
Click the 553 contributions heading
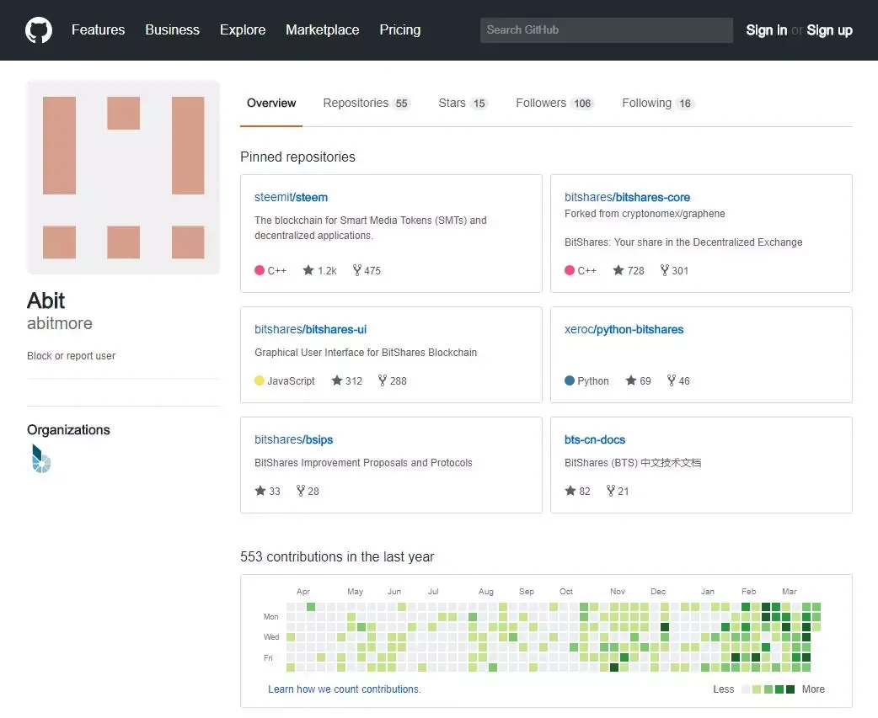(x=337, y=557)
